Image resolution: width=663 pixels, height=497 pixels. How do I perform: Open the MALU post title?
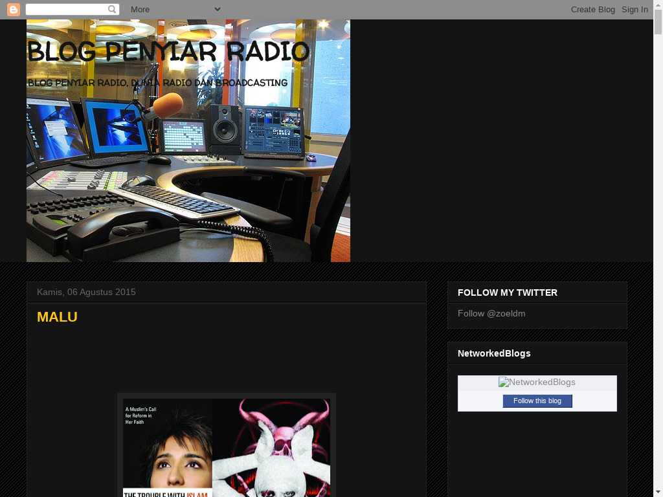coord(57,316)
